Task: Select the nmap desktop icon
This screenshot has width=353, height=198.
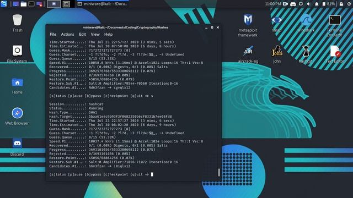Action: 277,23
